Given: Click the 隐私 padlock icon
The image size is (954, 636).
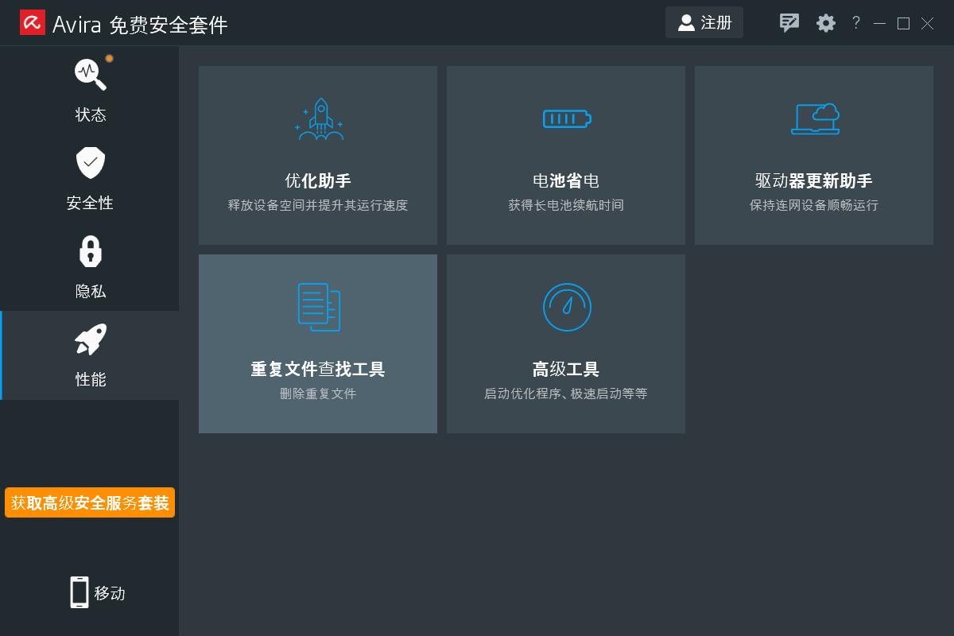Looking at the screenshot, I should click(x=90, y=250).
